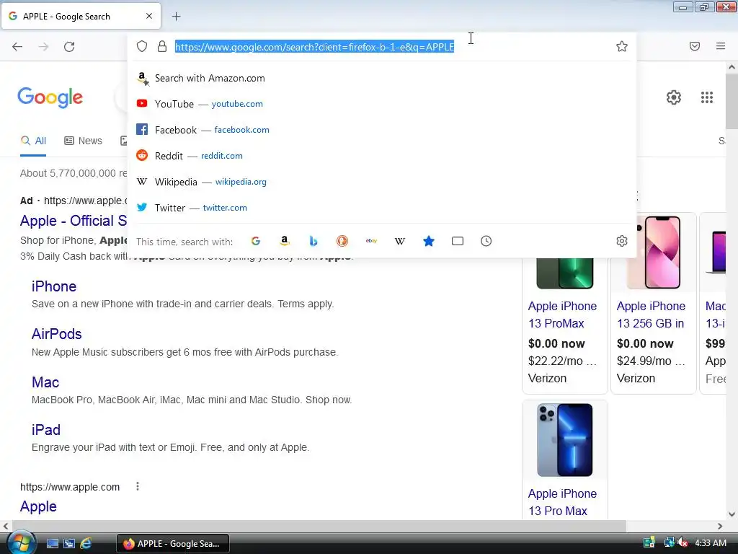
Task: Click the vertical scrollbar thumb
Action: [732, 101]
